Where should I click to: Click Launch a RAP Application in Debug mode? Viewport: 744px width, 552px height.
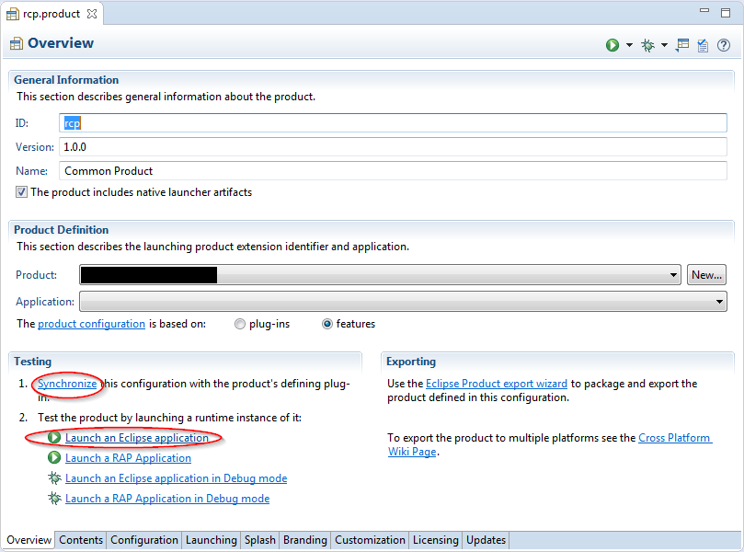167,499
